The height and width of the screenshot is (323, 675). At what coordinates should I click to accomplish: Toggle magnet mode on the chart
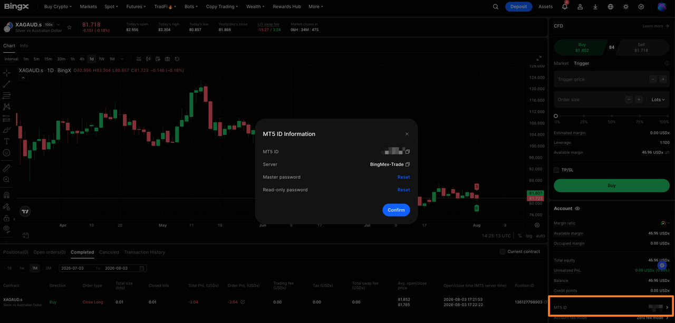pos(6,195)
